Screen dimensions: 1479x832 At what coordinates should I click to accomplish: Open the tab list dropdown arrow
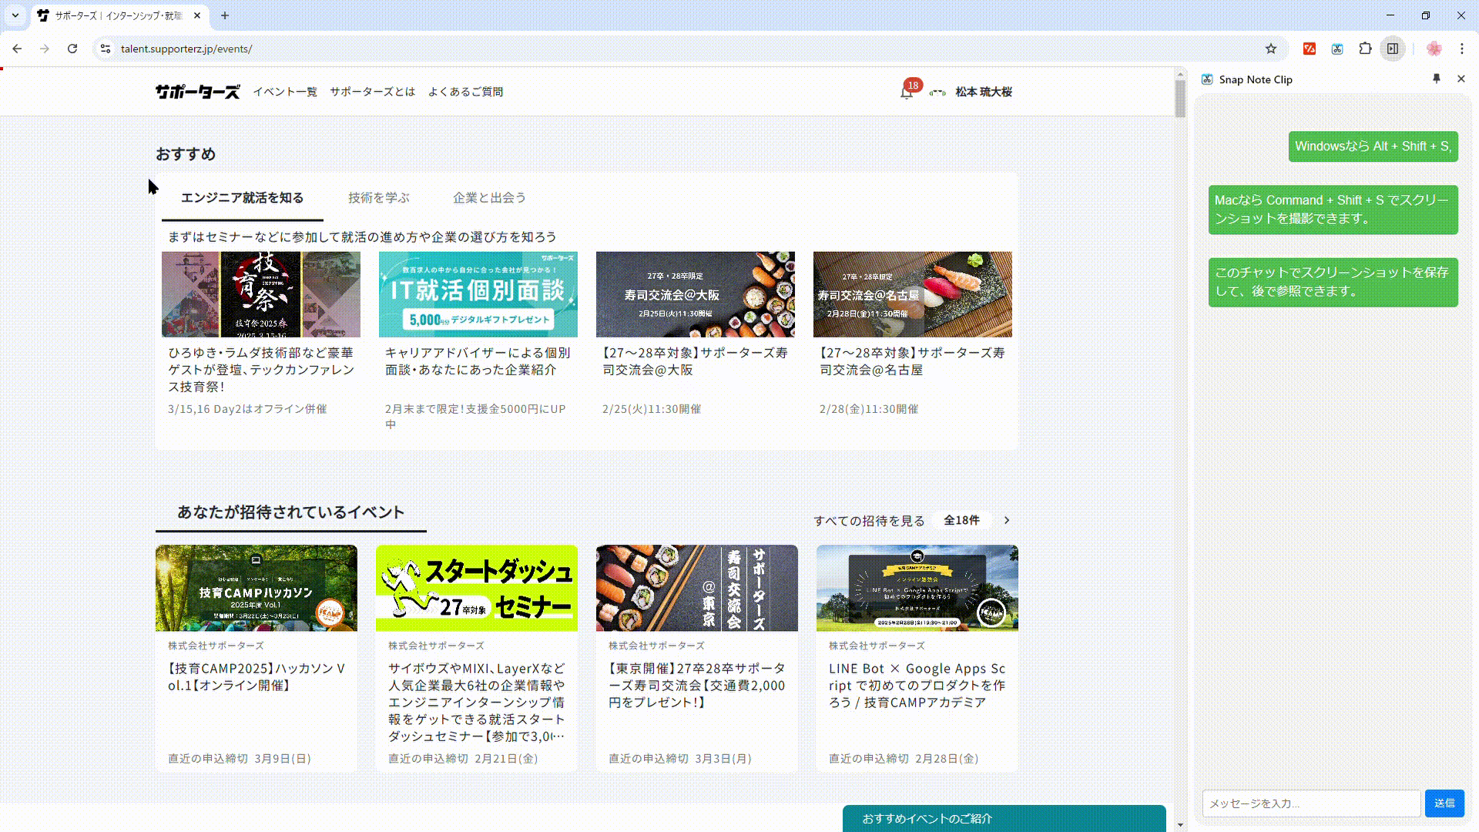pyautogui.click(x=15, y=15)
